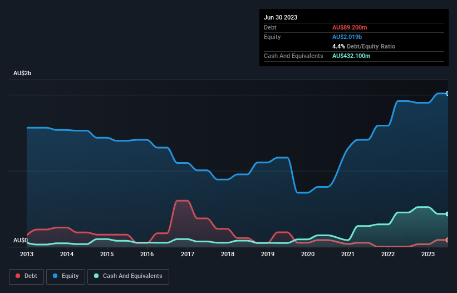Click the teal Cash endpoint marker
The height and width of the screenshot is (293, 457).
coord(448,214)
